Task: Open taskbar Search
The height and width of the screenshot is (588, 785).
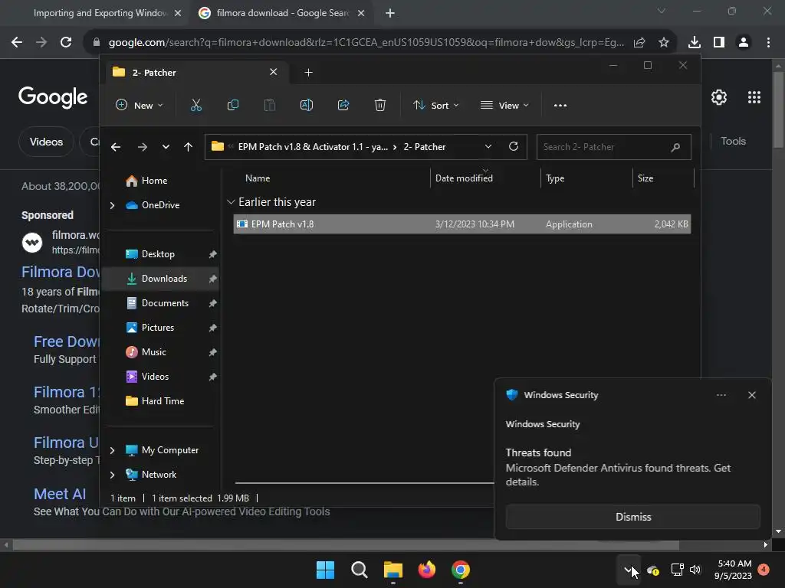Action: pyautogui.click(x=360, y=570)
